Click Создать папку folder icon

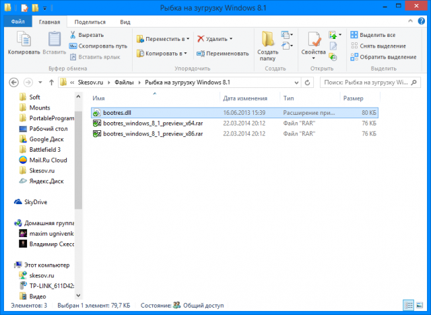pyautogui.click(x=267, y=39)
